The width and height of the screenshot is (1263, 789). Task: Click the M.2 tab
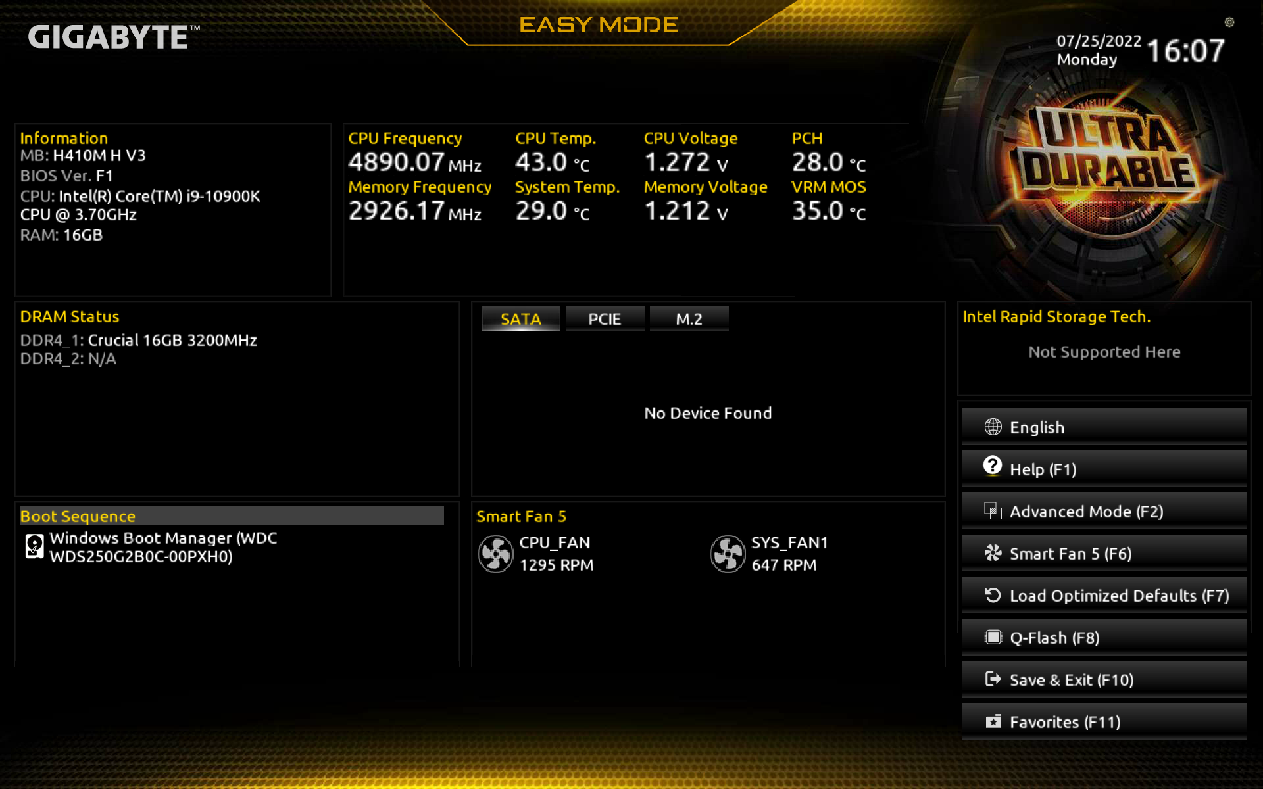point(688,319)
